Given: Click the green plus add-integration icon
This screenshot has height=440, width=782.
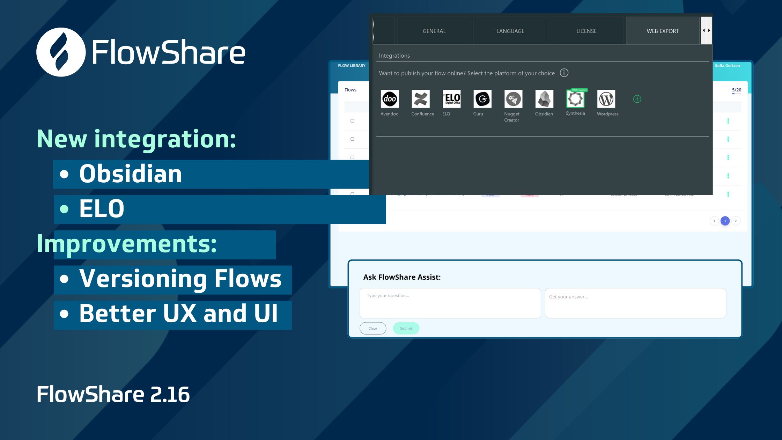Looking at the screenshot, I should click(x=637, y=99).
